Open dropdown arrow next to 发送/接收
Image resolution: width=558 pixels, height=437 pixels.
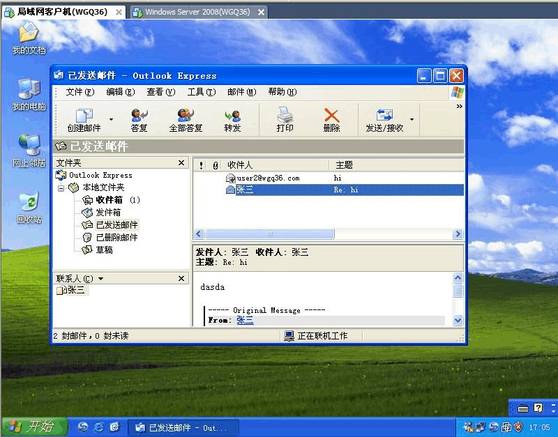[x=412, y=120]
